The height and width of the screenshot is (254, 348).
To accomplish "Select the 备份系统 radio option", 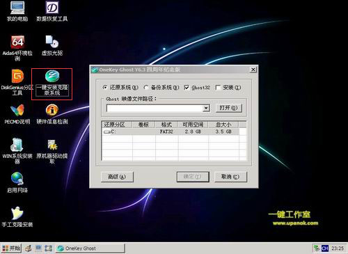I will (x=161, y=88).
